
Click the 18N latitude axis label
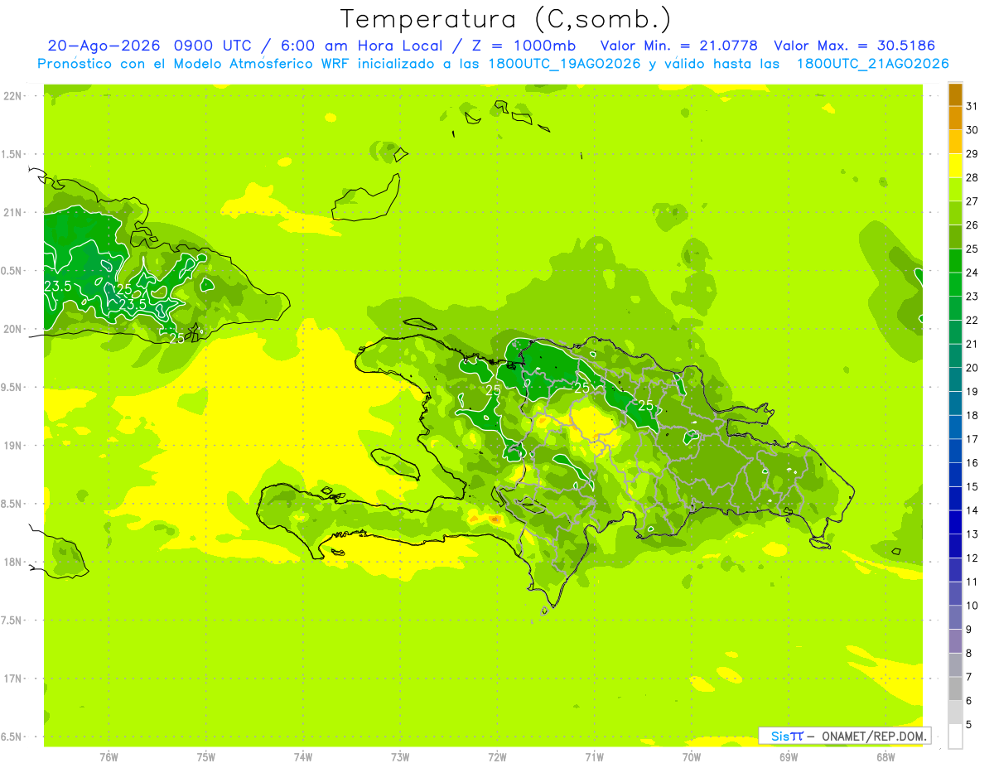tap(15, 562)
